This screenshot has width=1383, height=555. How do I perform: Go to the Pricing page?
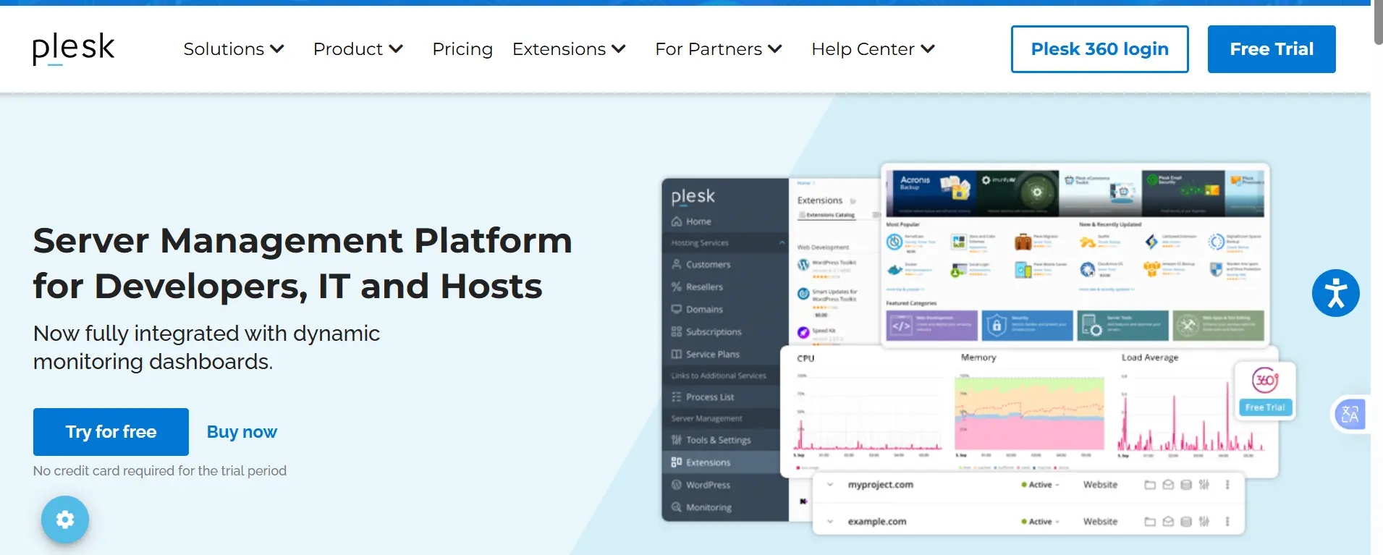(462, 49)
